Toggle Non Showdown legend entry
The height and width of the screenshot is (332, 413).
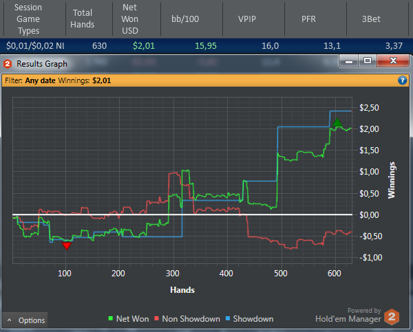(187, 319)
